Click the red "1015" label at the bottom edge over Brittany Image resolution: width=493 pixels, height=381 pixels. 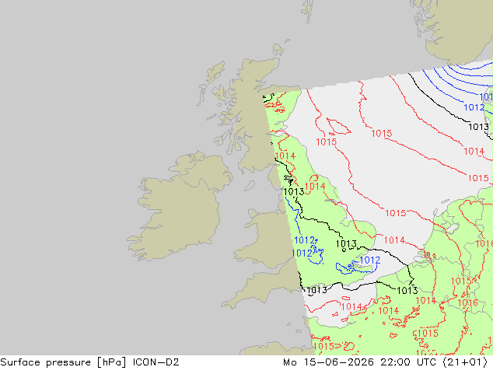(323, 346)
